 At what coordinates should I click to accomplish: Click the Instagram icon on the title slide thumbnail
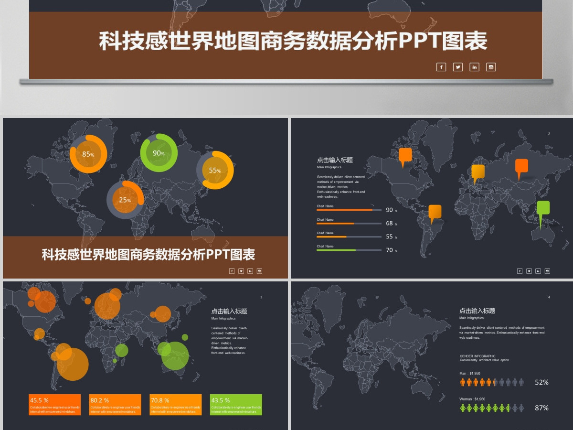pos(259,271)
